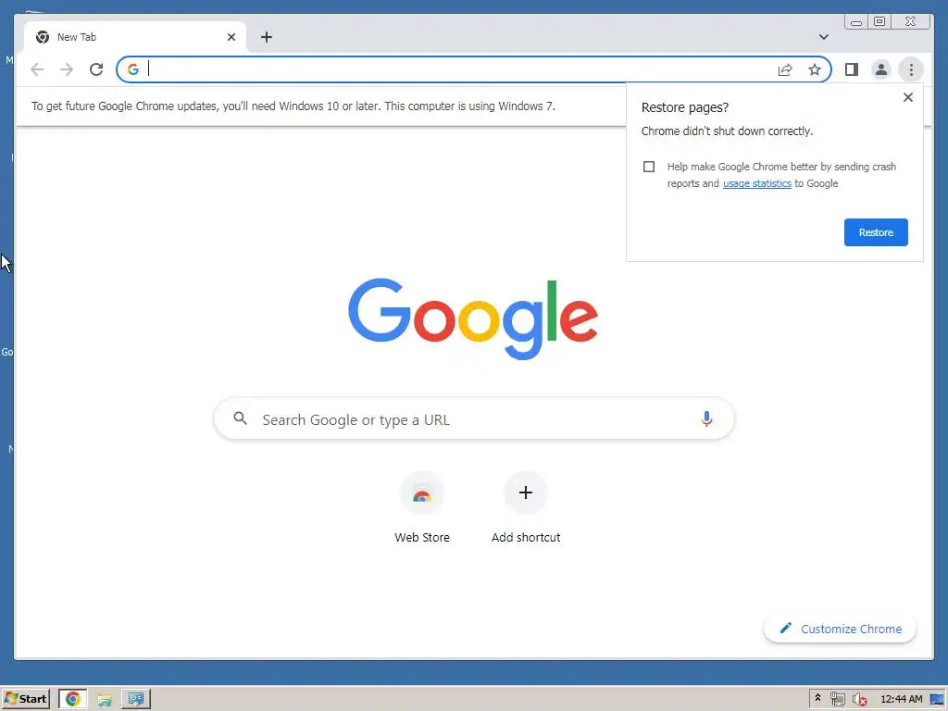
Task: Open the third taskbar program icon
Action: tap(135, 699)
